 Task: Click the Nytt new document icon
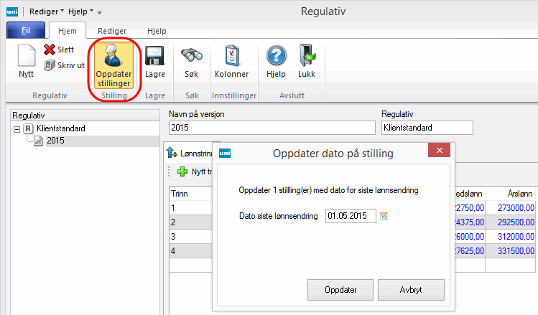[26, 56]
